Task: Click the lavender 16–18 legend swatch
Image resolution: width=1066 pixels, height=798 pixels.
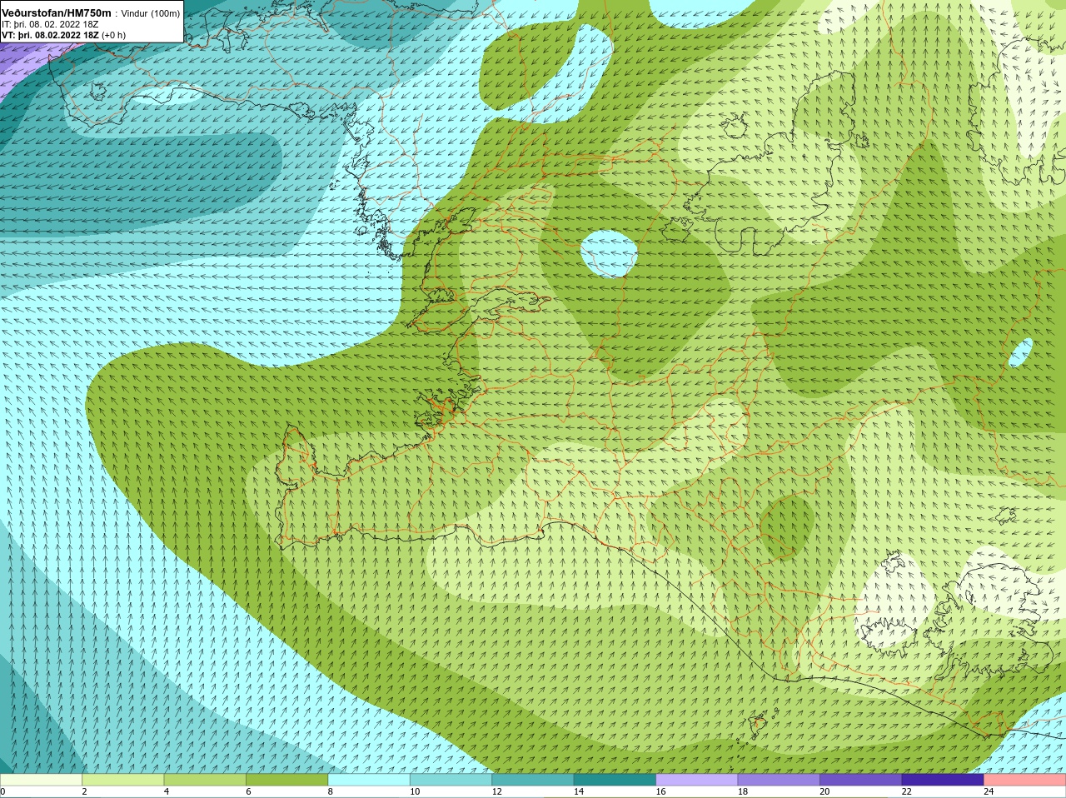Action: 697,781
